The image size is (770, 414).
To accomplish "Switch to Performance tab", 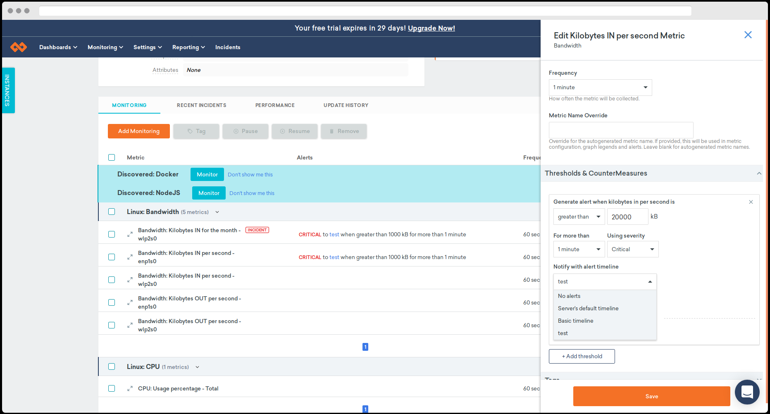I will coord(275,105).
